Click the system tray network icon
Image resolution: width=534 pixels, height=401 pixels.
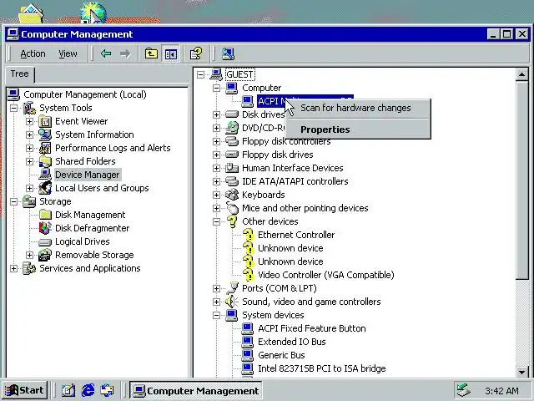click(x=464, y=390)
